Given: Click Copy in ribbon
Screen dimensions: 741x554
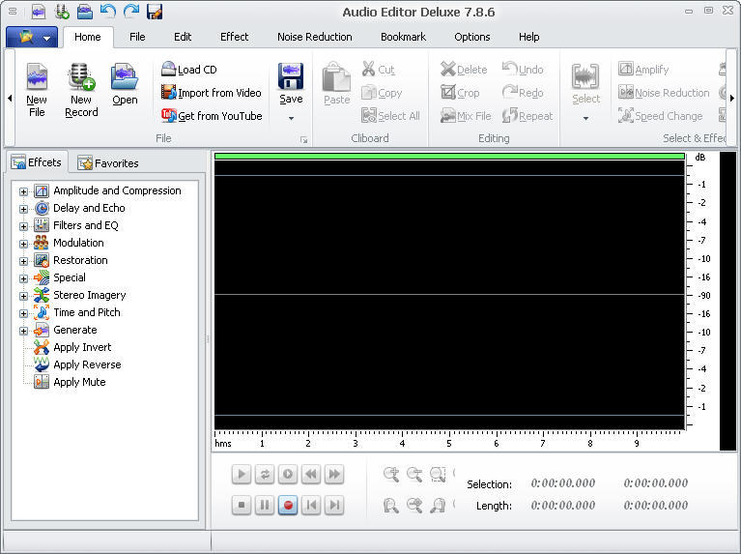Looking at the screenshot, I should click(382, 93).
